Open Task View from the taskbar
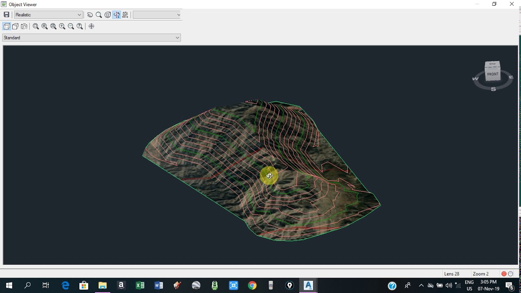The width and height of the screenshot is (521, 293). tap(46, 286)
